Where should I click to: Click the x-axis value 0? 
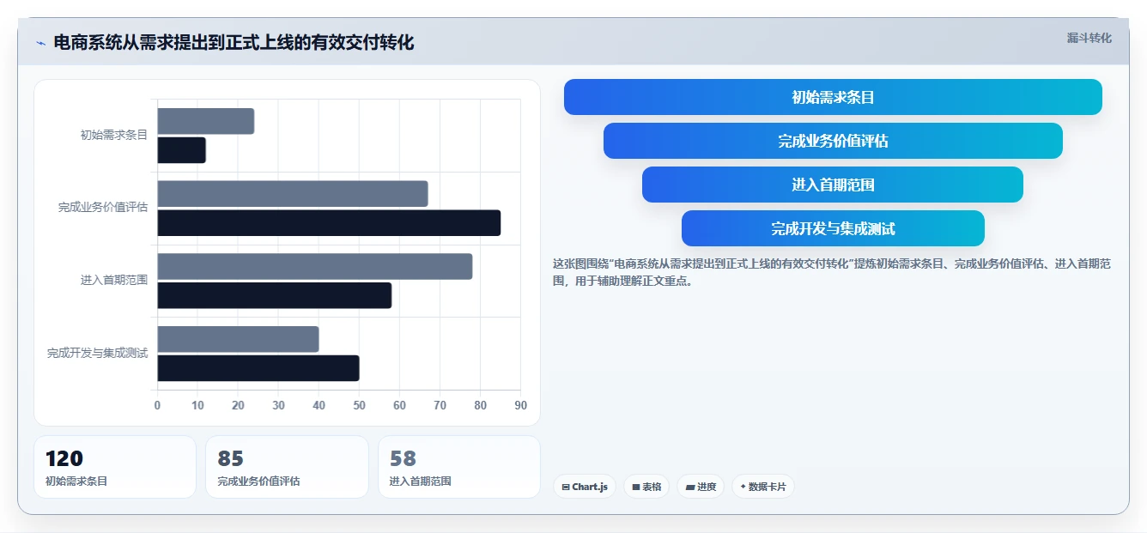click(157, 405)
